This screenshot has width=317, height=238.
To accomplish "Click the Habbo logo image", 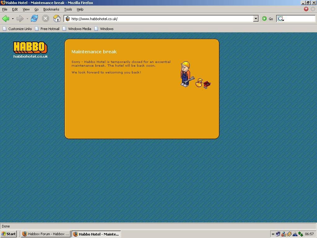I will 30,47.
